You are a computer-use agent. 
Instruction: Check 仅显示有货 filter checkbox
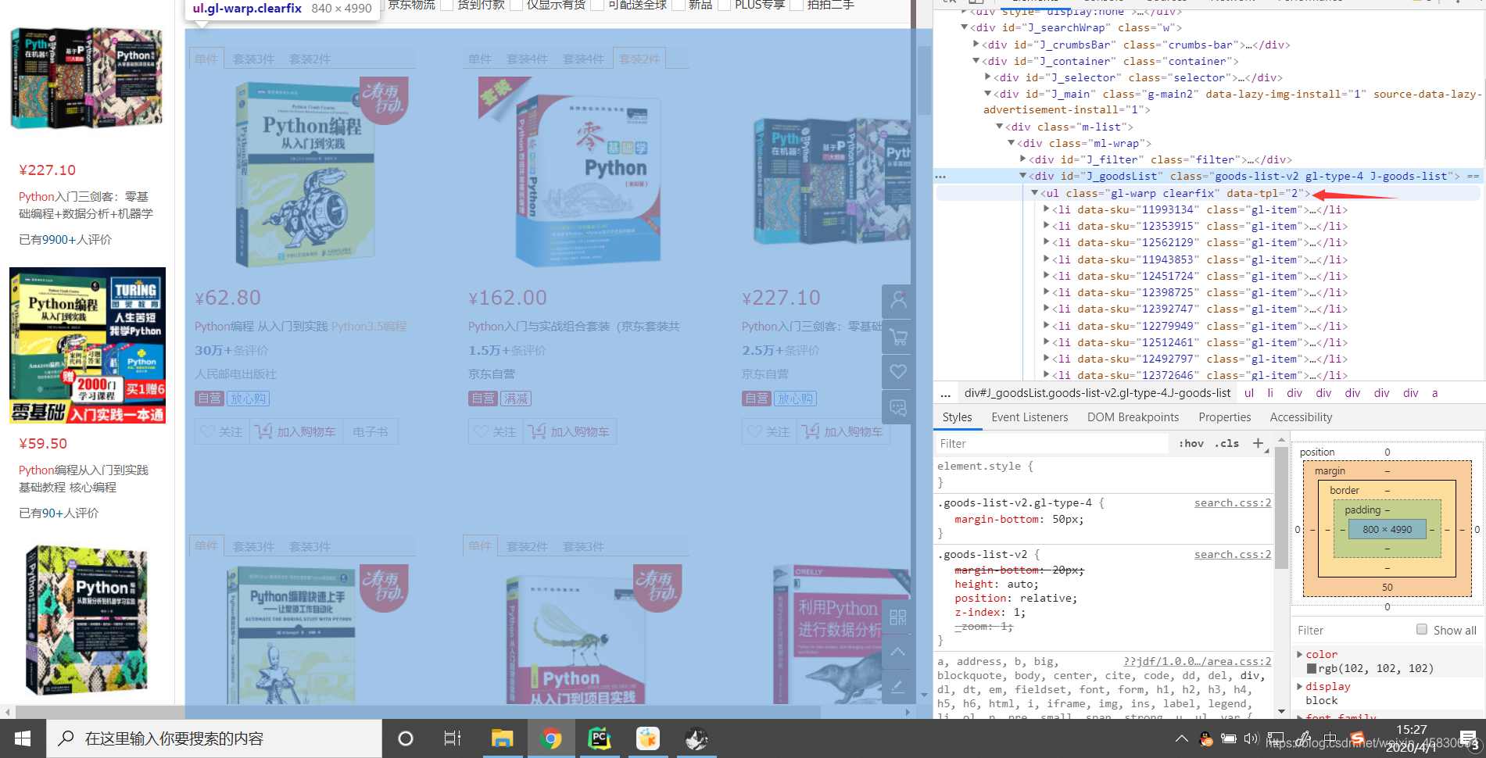(516, 5)
